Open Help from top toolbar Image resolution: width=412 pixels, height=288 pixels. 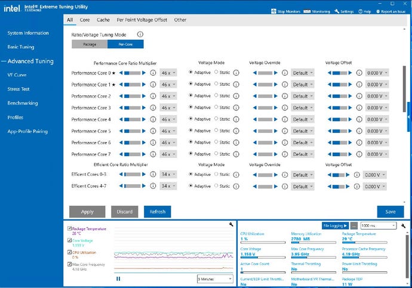[x=365, y=11]
